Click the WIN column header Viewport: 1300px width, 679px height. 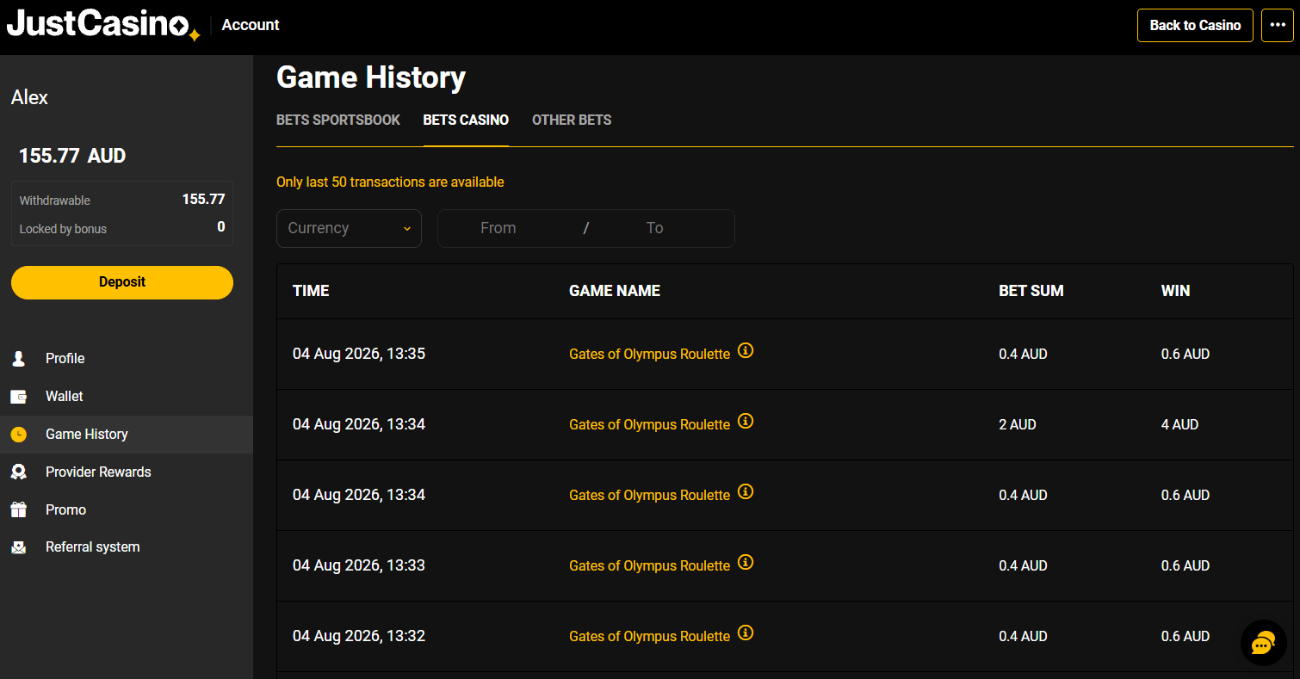[1175, 291]
